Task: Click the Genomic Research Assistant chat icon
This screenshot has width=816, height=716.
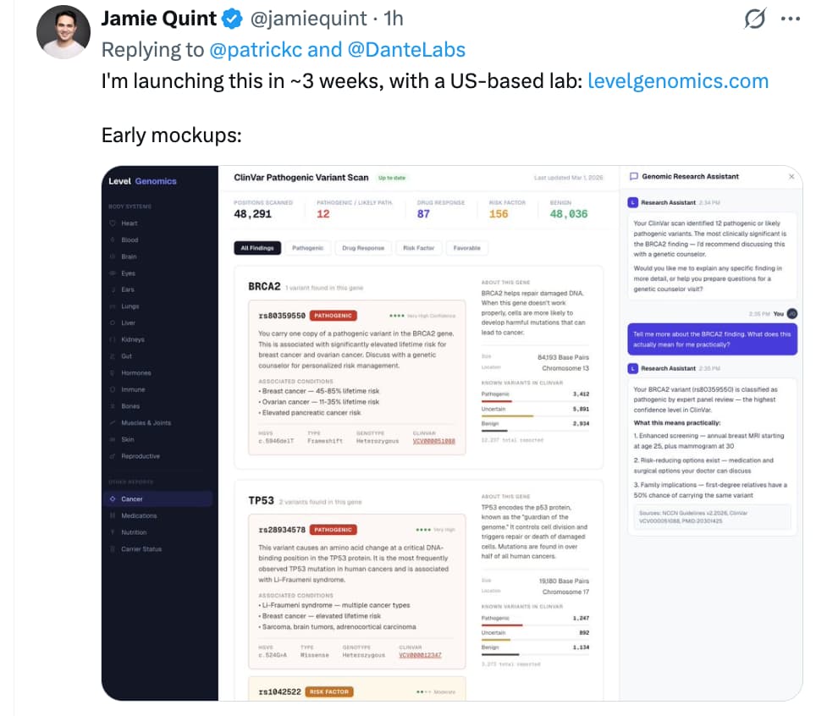Action: [x=633, y=177]
